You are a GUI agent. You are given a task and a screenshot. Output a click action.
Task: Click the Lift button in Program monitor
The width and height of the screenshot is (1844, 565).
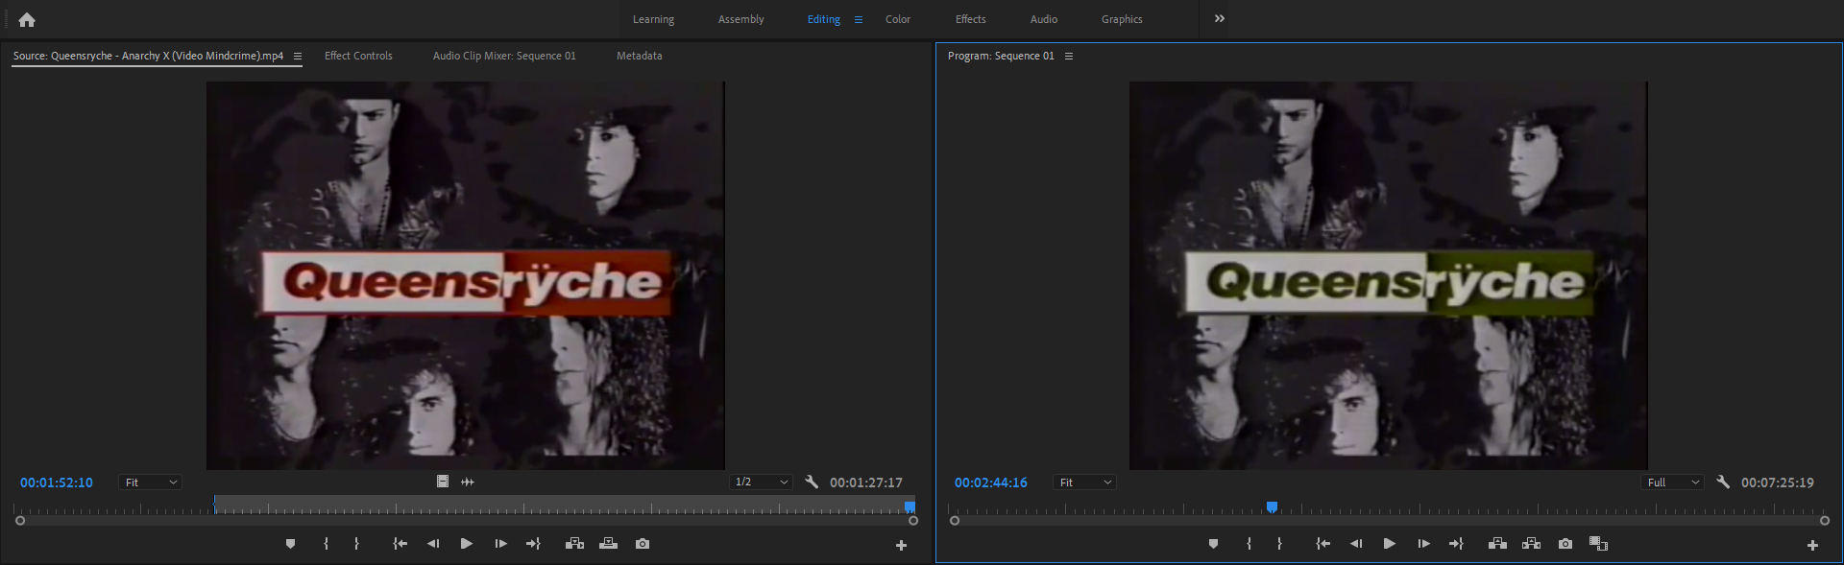pyautogui.click(x=1497, y=544)
